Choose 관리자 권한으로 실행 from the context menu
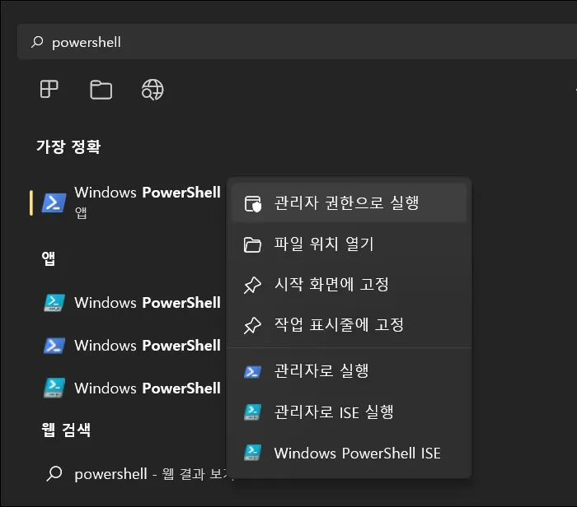577x507 pixels. pyautogui.click(x=349, y=203)
